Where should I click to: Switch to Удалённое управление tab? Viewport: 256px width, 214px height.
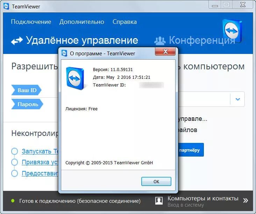click(74, 40)
